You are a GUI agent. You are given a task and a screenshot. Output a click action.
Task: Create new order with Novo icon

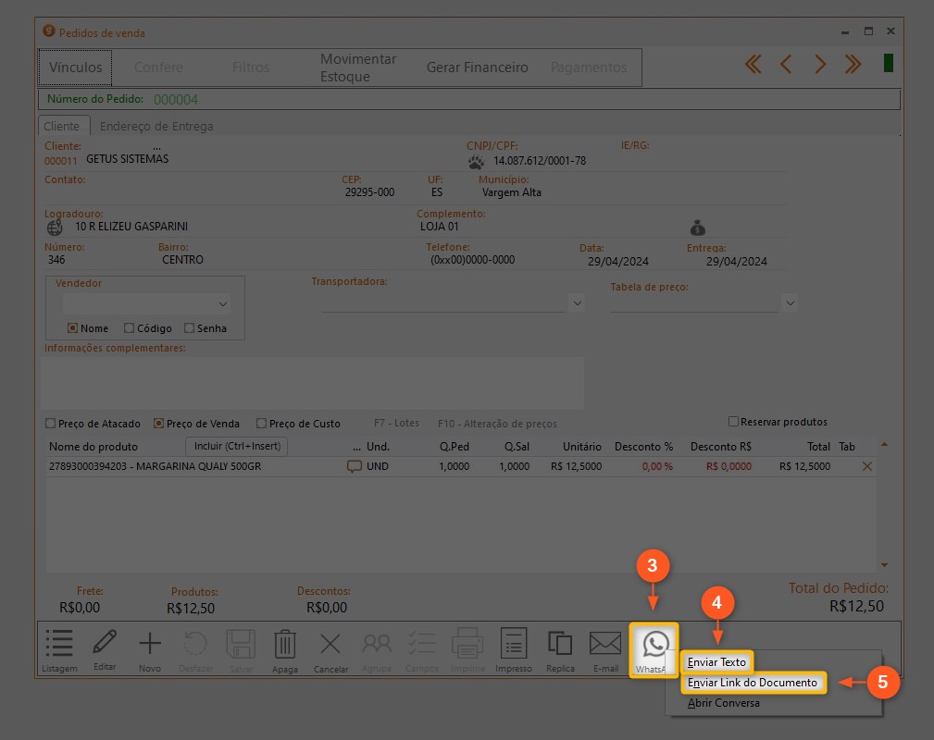pyautogui.click(x=150, y=647)
